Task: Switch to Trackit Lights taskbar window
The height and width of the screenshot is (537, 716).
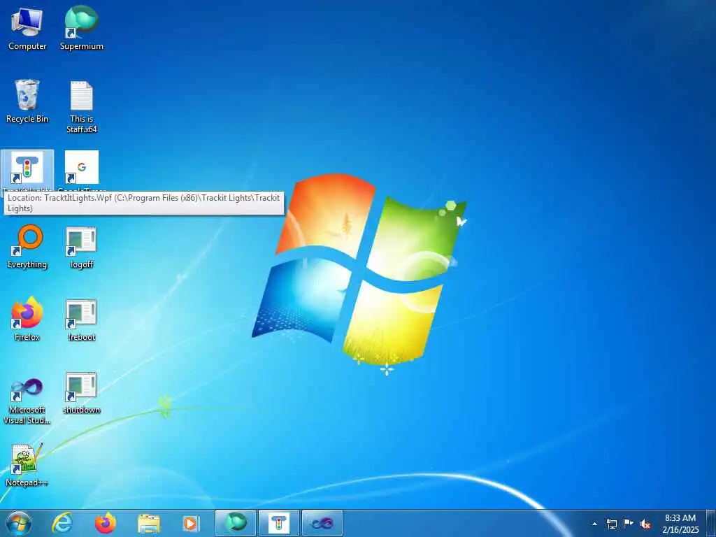Action: tap(278, 523)
